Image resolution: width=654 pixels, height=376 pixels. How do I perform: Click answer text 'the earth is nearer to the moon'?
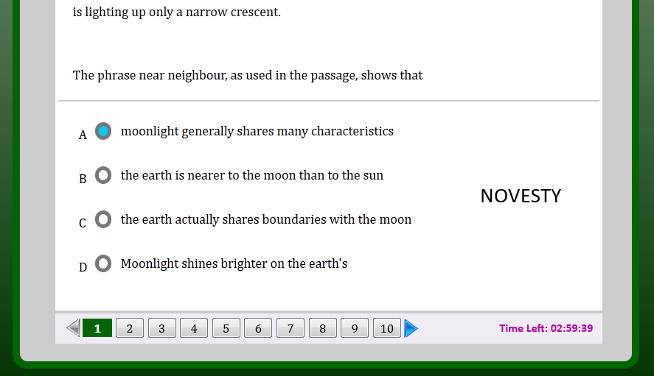pyautogui.click(x=251, y=176)
